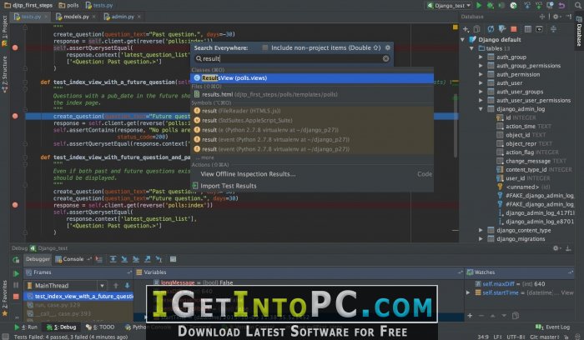
Task: Select test_index_view_with_a_future_question frame
Action: pyautogui.click(x=79, y=297)
